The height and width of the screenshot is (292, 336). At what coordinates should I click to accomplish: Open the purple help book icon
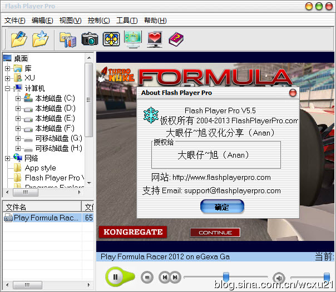(x=176, y=39)
